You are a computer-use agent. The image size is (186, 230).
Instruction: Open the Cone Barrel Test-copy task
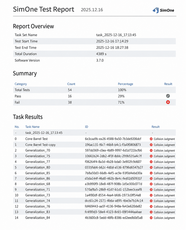point(40,145)
